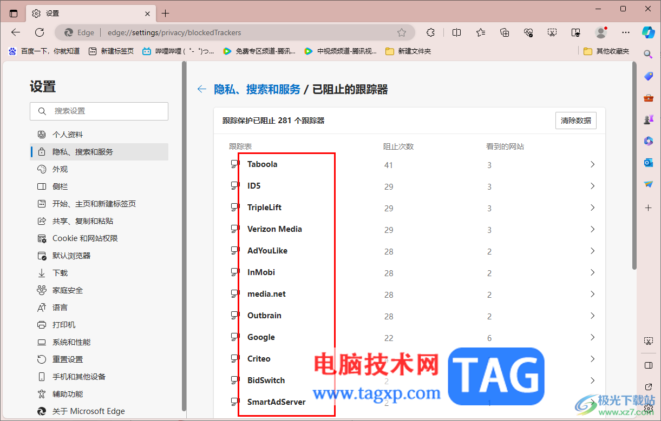Click the back arrow beside 隐私、搜索和服务

[x=202, y=89]
